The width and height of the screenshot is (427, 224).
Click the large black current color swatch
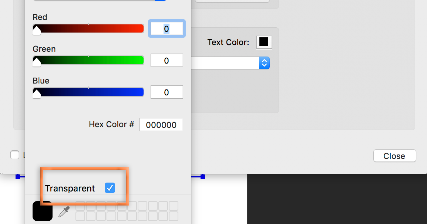[43, 211]
